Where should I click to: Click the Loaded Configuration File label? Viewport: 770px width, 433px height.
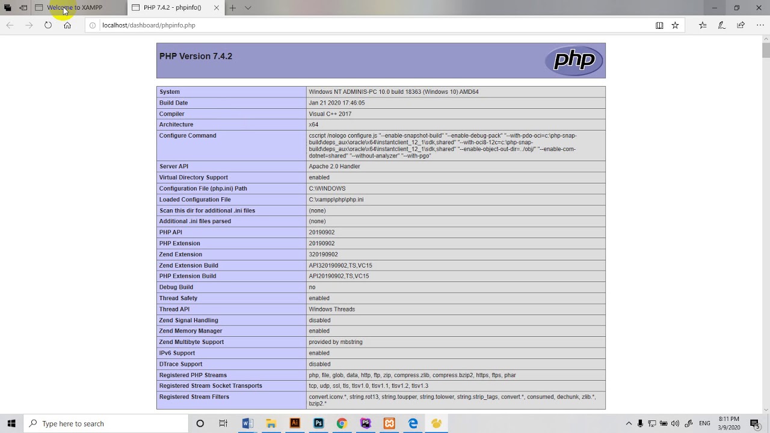(195, 200)
